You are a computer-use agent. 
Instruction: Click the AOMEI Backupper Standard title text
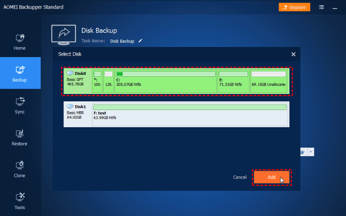[33, 7]
